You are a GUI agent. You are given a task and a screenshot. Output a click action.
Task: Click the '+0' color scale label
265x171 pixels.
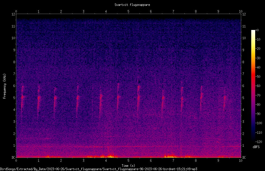pyautogui.click(x=257, y=30)
